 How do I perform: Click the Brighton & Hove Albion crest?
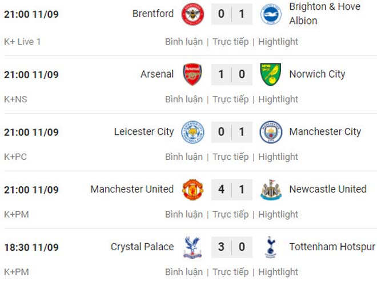click(x=271, y=14)
